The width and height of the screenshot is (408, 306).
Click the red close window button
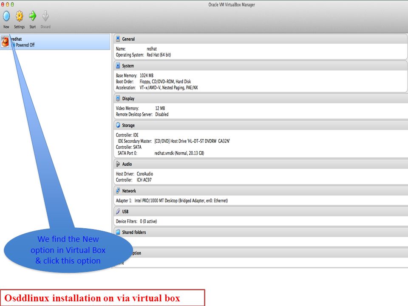pyautogui.click(x=3, y=4)
